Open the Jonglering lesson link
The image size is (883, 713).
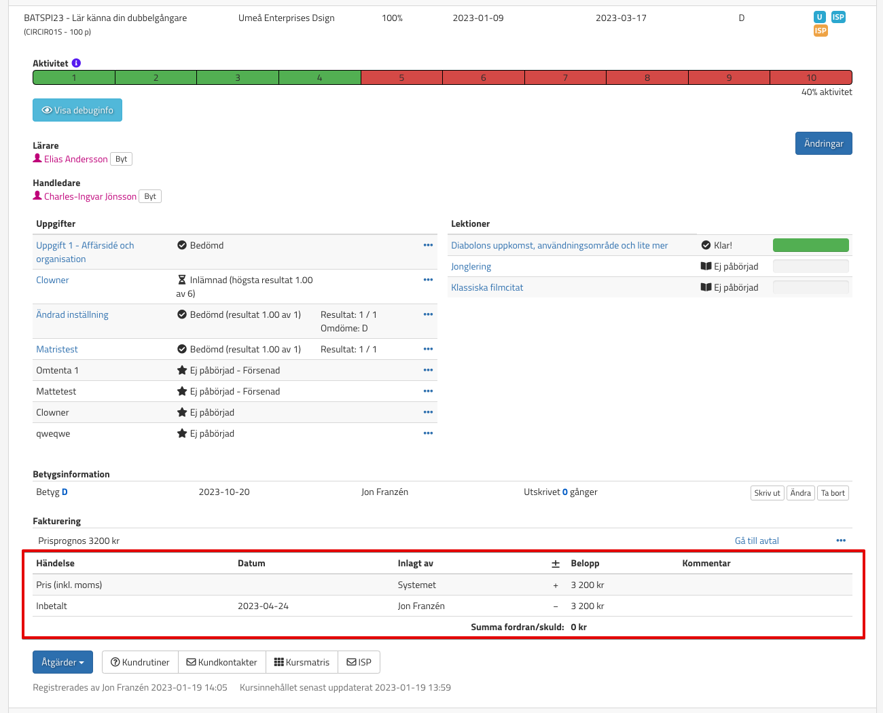pyautogui.click(x=471, y=266)
